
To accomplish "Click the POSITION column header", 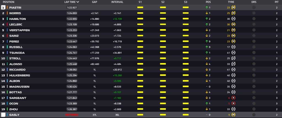I will pyautogui.click(x=9, y=2).
